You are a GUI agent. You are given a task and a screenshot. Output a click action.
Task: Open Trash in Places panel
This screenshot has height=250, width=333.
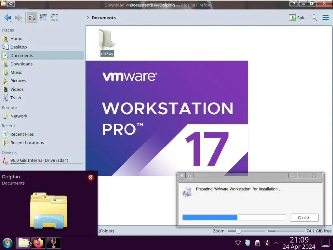42,98
